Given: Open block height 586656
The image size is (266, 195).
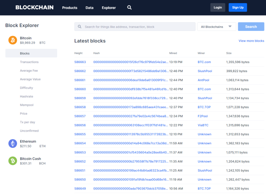Looking at the screenshot, I should 80,125.
